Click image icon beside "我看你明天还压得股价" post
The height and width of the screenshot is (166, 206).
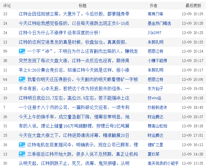(22, 79)
